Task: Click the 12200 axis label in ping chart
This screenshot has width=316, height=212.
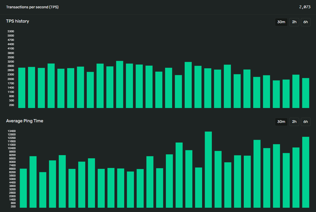Action: (x=12, y=138)
